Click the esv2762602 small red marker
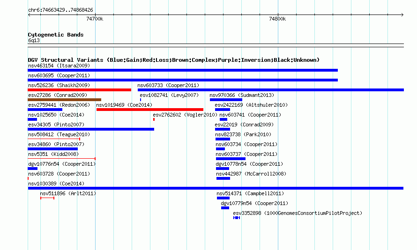The width and height of the screenshot is (417, 250). coord(154,119)
